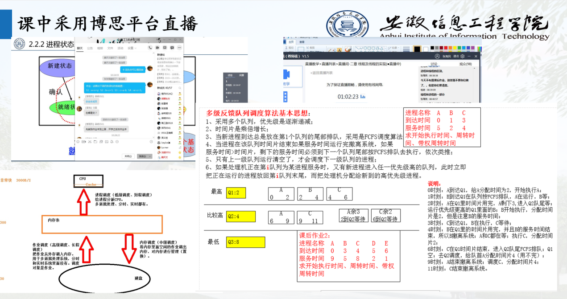
Task: Select the red color swatch in Paint's palette
Action: (446, 48)
